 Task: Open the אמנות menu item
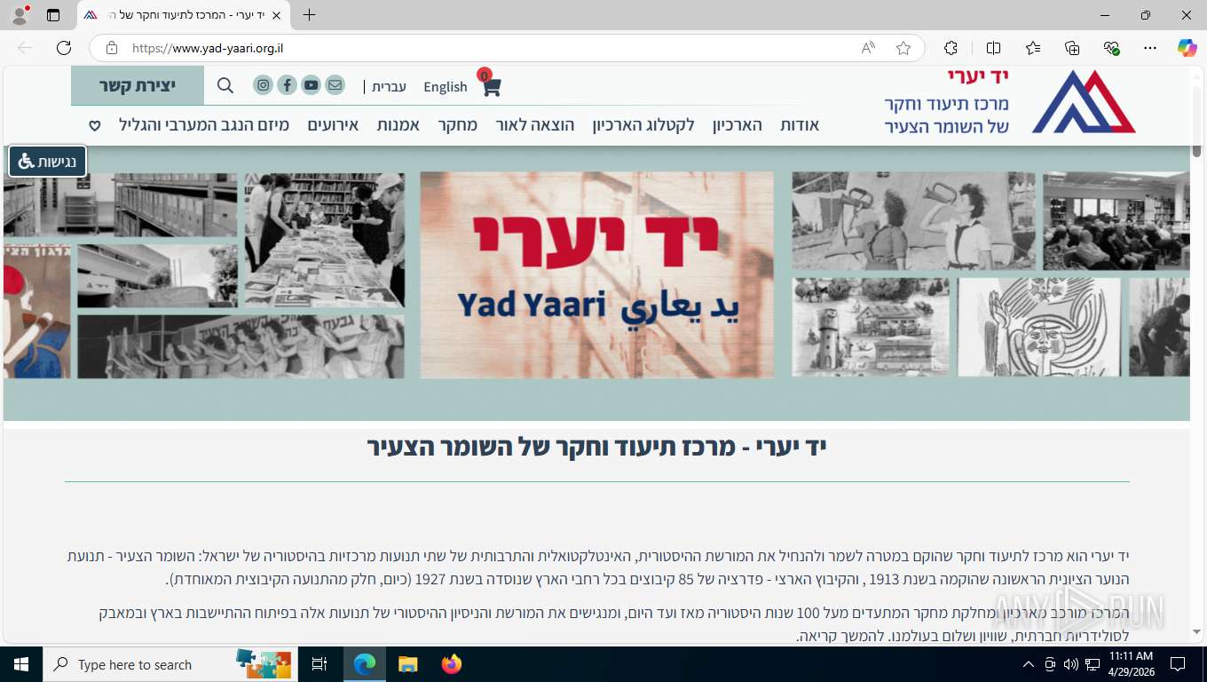click(398, 125)
